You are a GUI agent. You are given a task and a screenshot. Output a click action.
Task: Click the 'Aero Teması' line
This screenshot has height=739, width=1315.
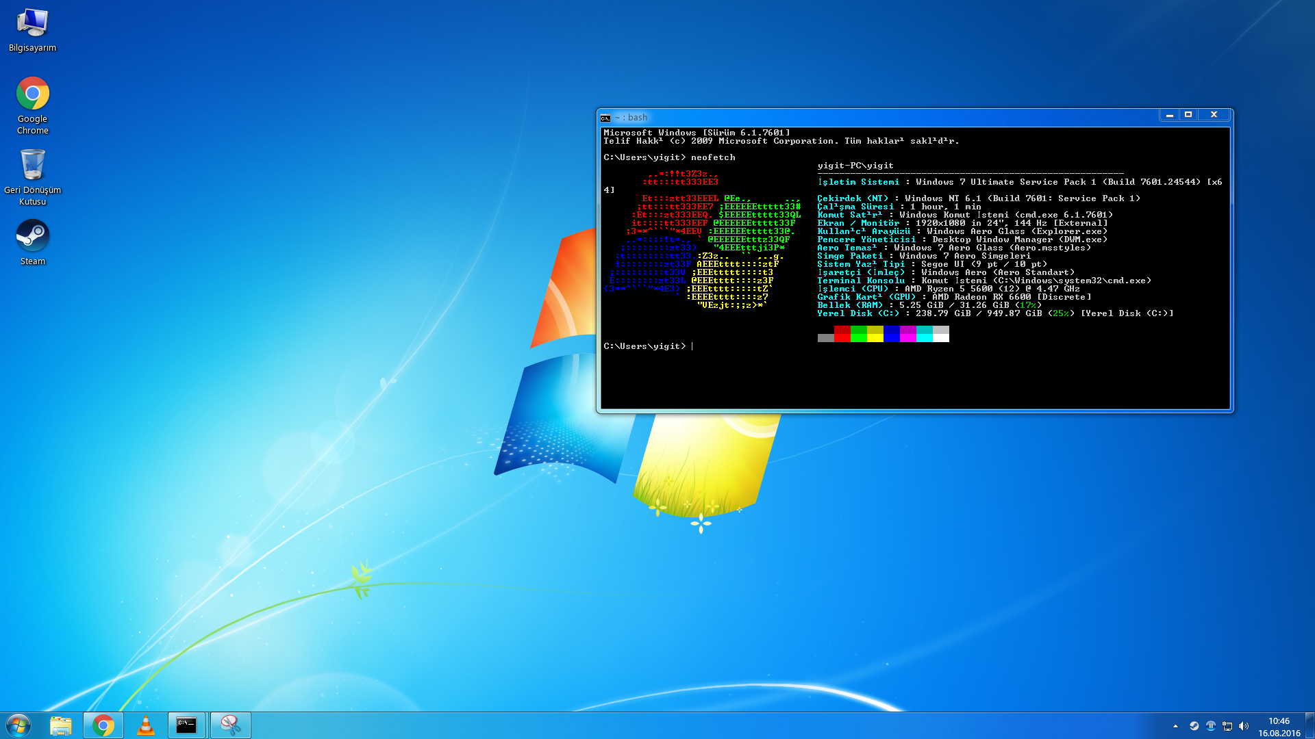(x=954, y=248)
